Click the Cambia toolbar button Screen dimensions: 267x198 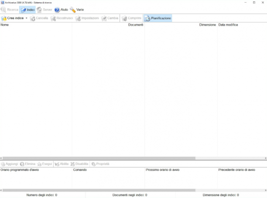click(x=110, y=18)
